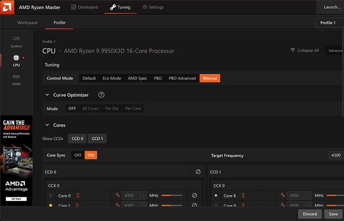Open the Settings tab
The image size is (344, 221).
click(x=153, y=7)
